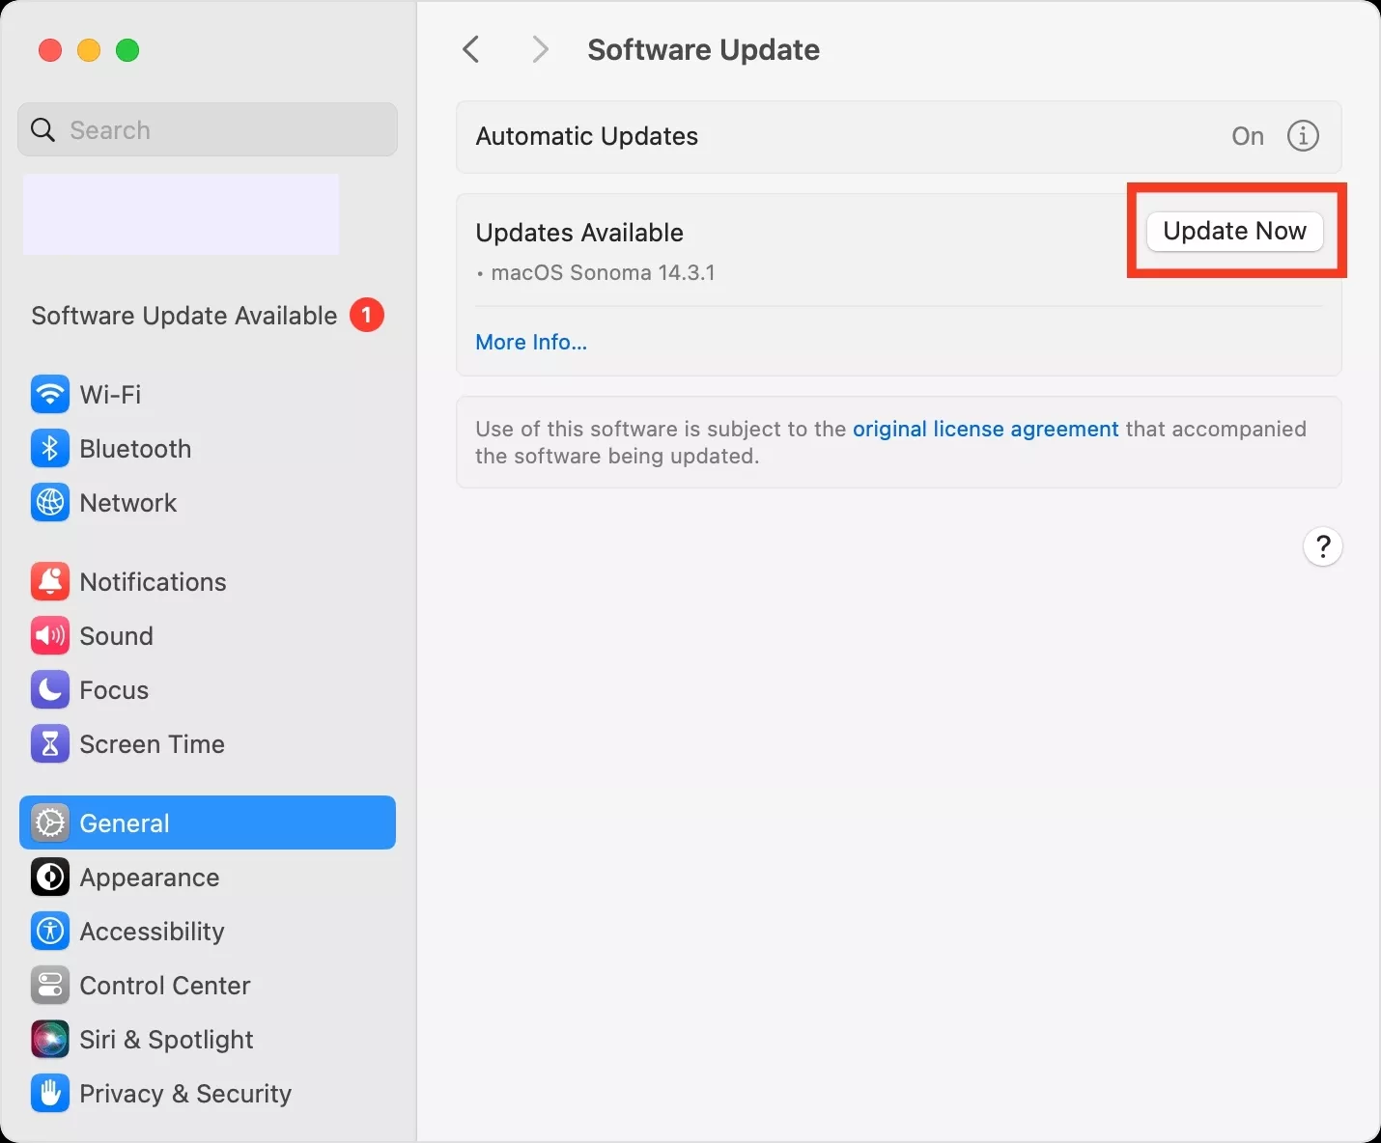Image resolution: width=1381 pixels, height=1143 pixels.
Task: Select Screen Time hourglass icon
Action: 49,744
